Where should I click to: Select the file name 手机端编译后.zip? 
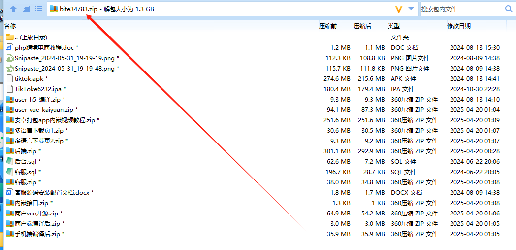click(37, 234)
